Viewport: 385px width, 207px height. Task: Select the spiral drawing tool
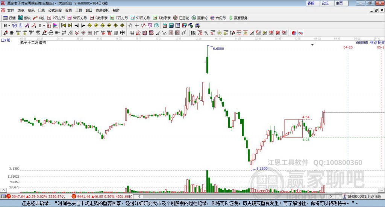click(38, 33)
